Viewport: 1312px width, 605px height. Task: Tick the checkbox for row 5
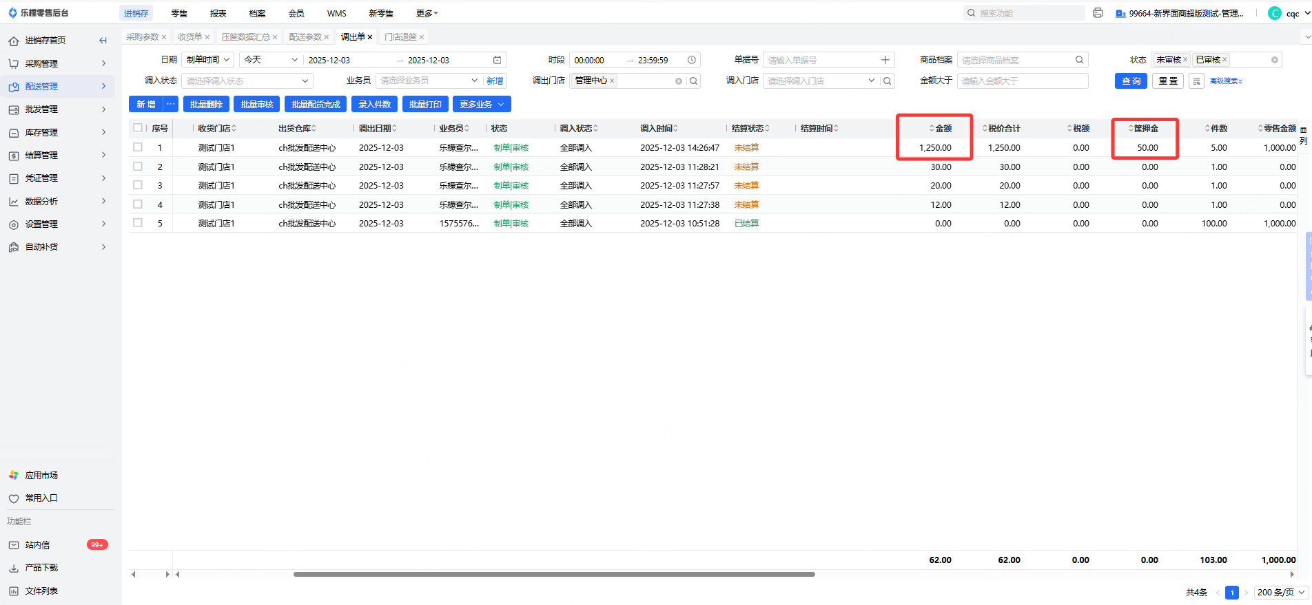tap(138, 223)
